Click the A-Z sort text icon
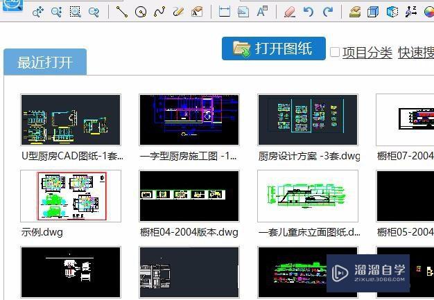The width and height of the screenshot is (434, 300). pyautogui.click(x=411, y=12)
